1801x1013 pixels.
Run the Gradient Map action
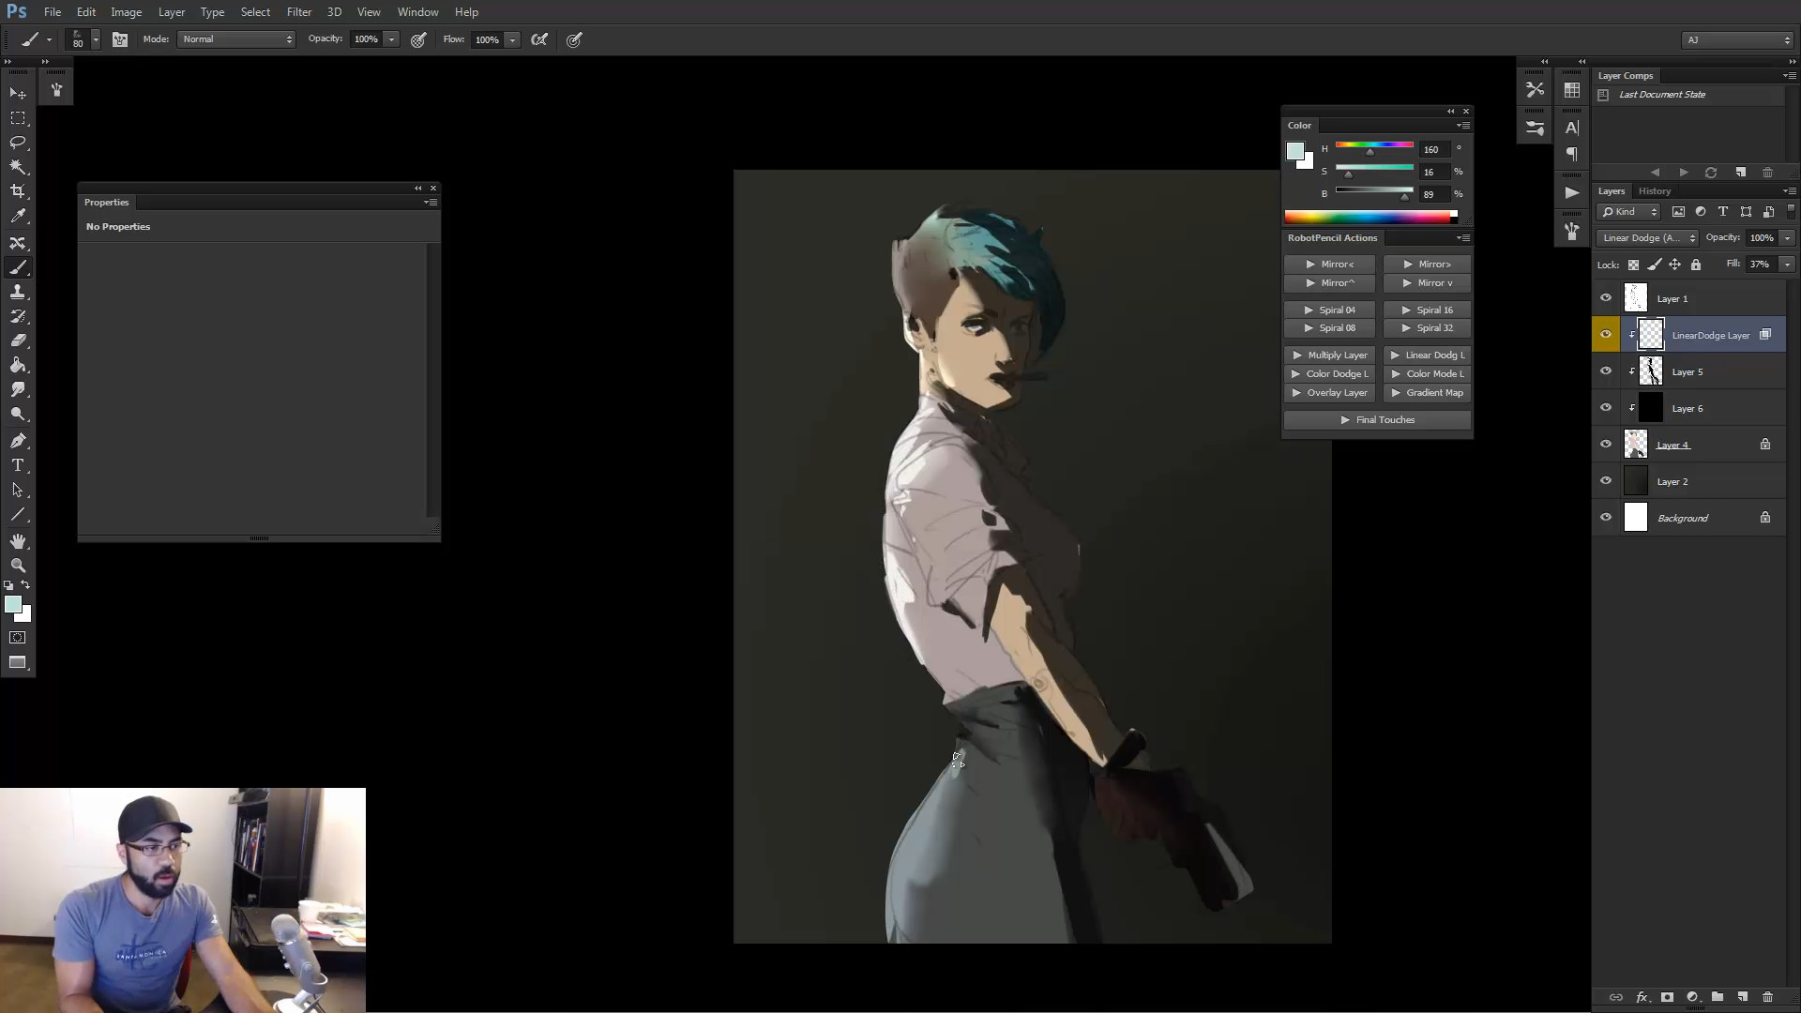click(1427, 393)
